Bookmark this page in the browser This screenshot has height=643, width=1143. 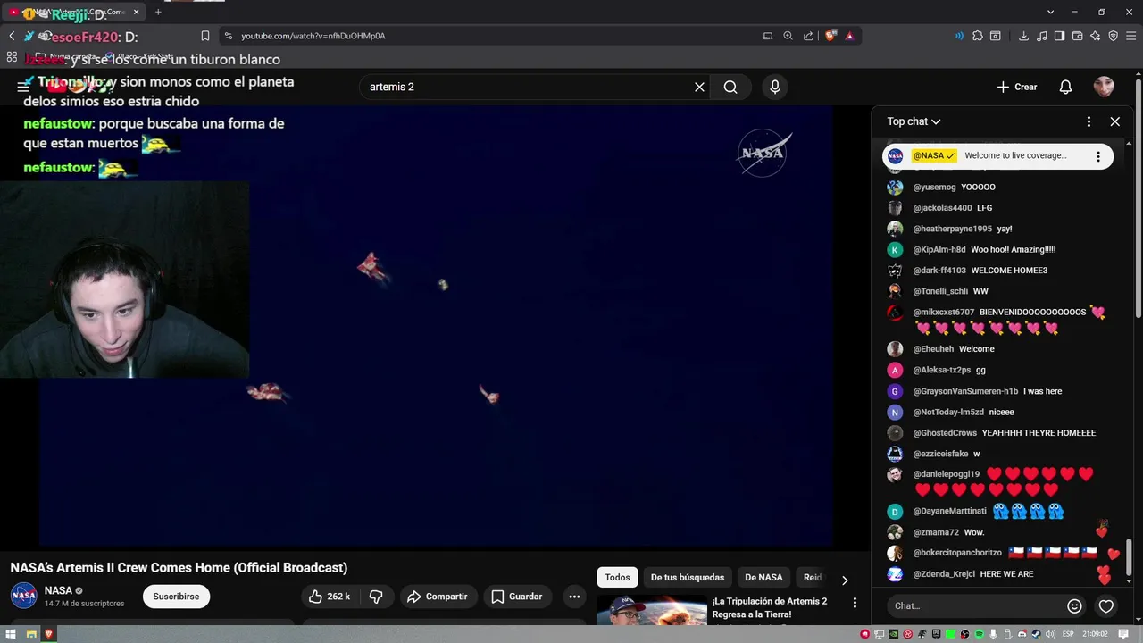(x=205, y=36)
